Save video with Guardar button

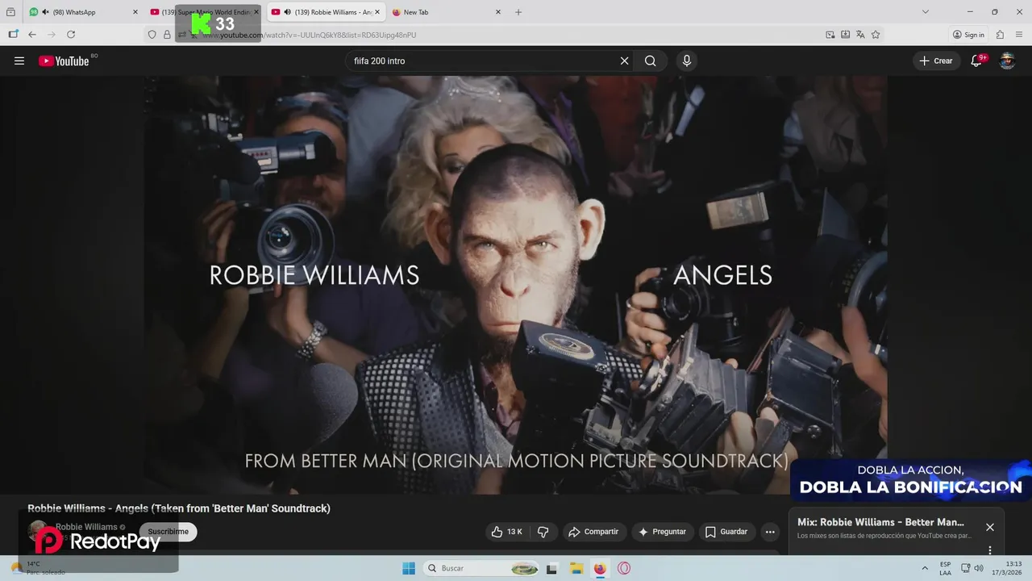726,532
